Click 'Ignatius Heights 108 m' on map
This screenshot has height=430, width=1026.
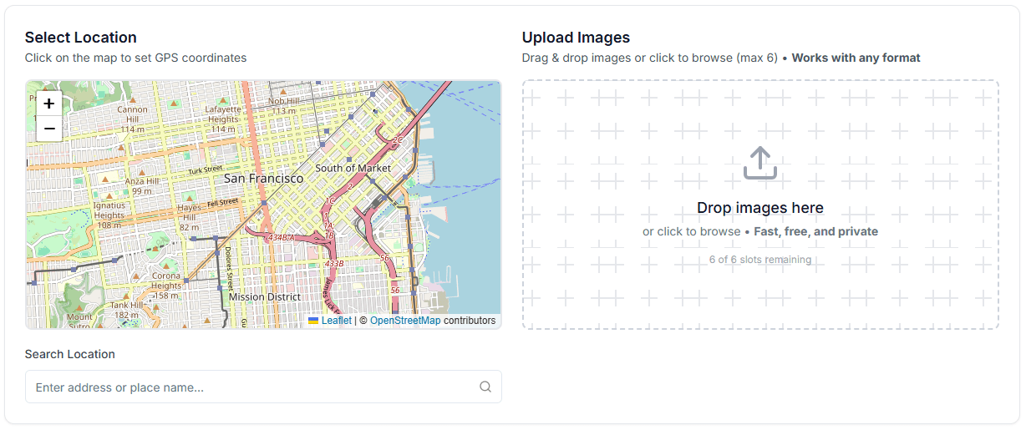pos(109,215)
